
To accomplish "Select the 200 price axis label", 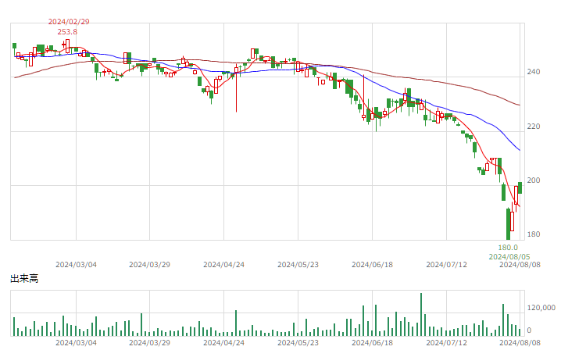I will point(534,180).
